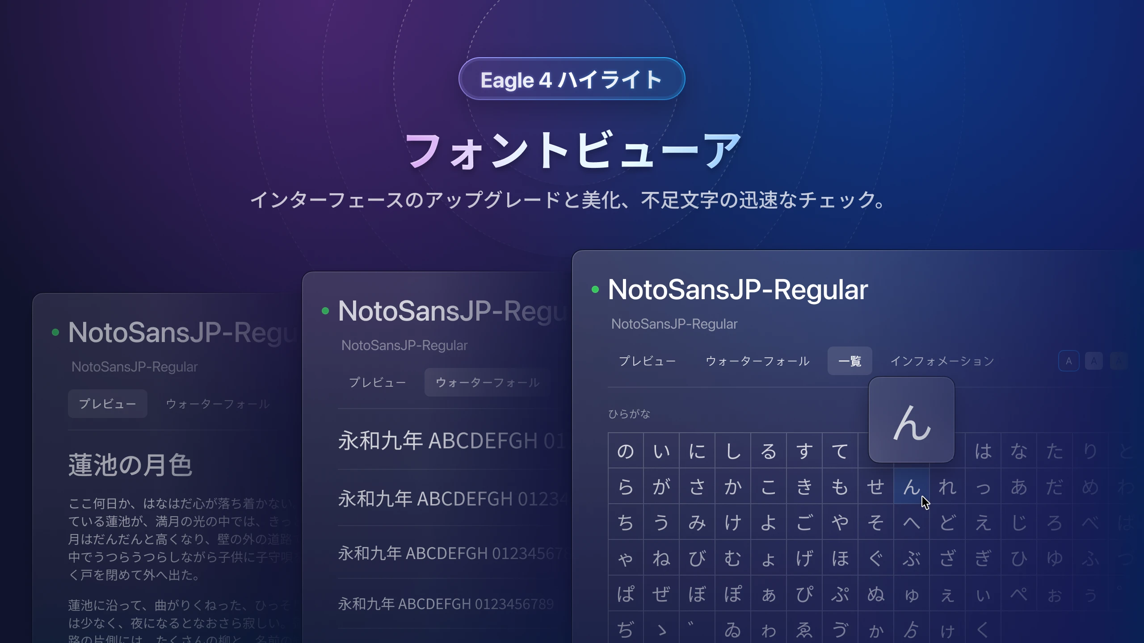The width and height of the screenshot is (1144, 643).
Task: Select the ぴ glyph cell
Action: point(804,593)
